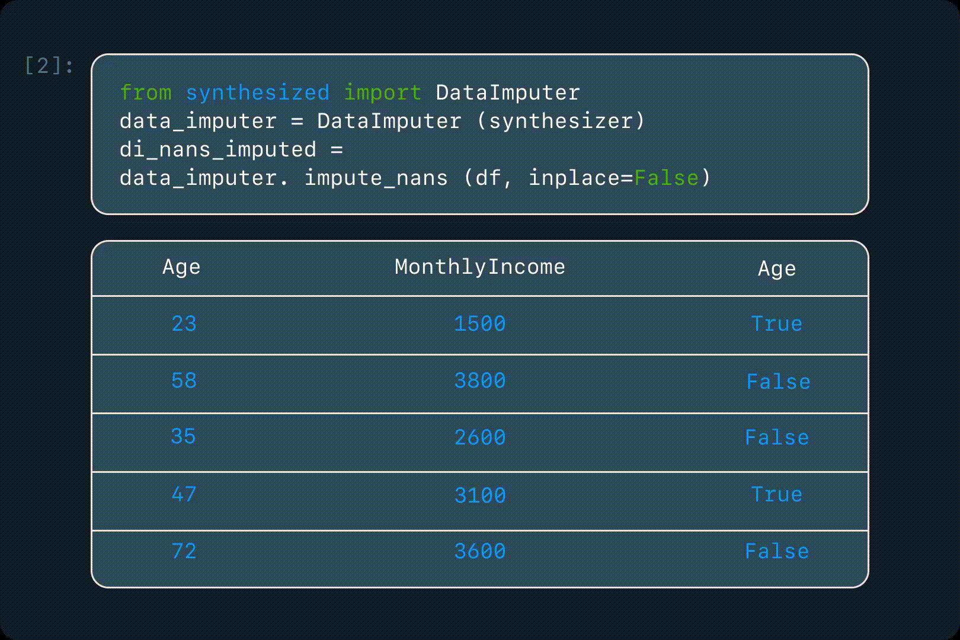The image size is (960, 640).
Task: Select the leftmost Age column header
Action: 181,267
